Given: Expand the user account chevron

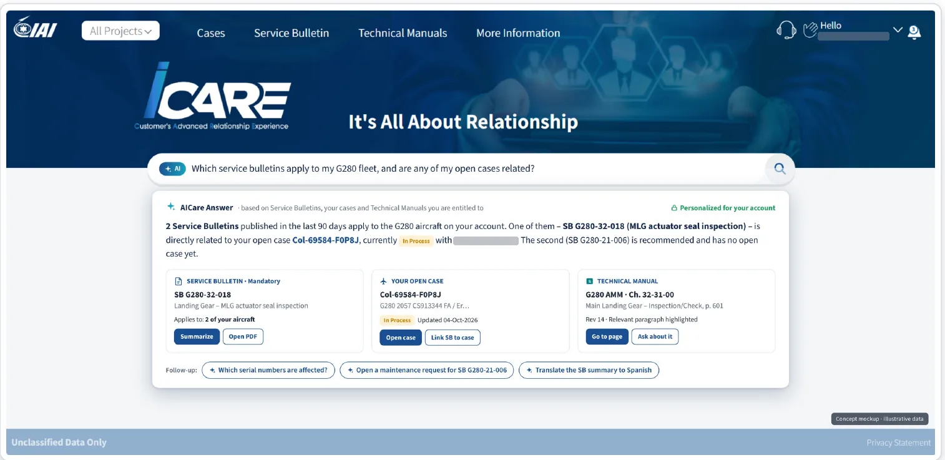Looking at the screenshot, I should (x=898, y=30).
